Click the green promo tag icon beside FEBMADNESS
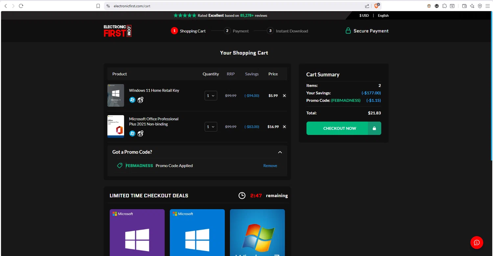493x256 pixels. tap(120, 166)
